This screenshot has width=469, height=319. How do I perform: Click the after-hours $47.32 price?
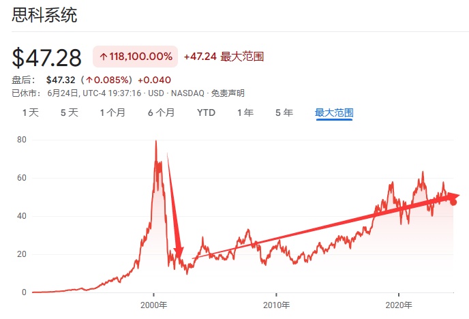pos(60,80)
